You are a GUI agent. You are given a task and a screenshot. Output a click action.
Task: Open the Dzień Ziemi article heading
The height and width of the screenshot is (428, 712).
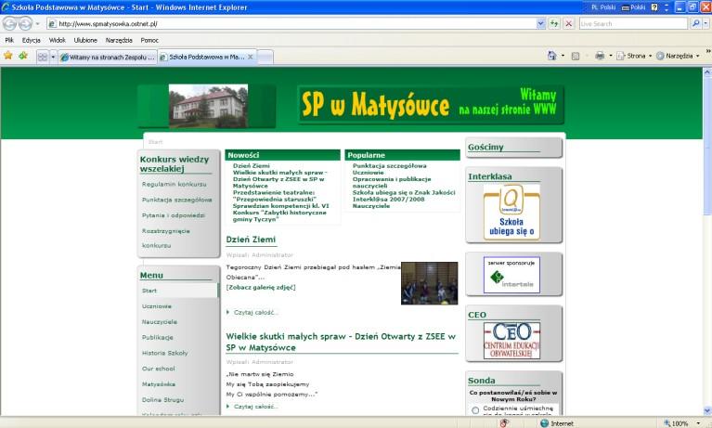[251, 240]
